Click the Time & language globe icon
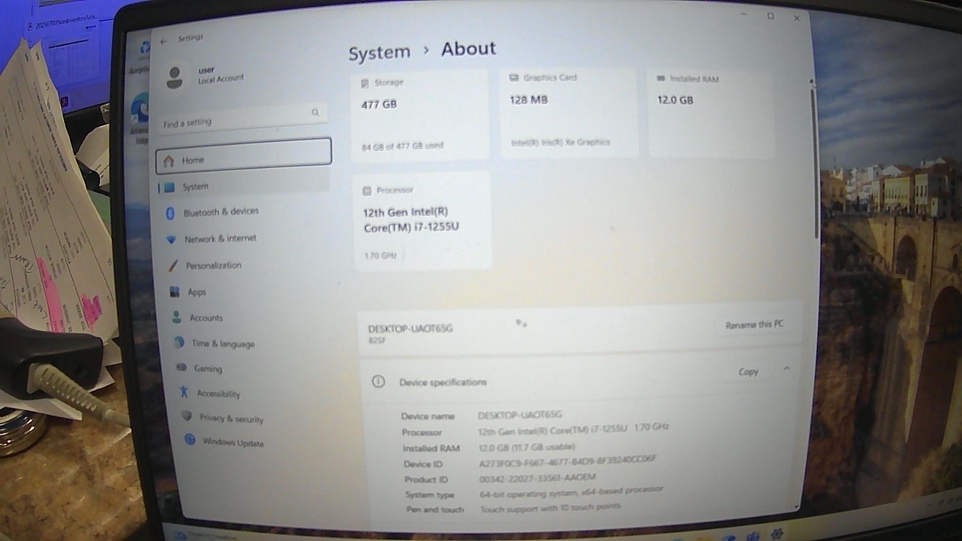Viewport: 962px width, 541px height. coord(179,342)
